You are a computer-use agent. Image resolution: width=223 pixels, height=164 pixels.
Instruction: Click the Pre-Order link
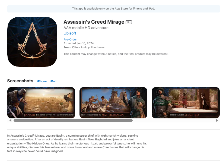(x=70, y=39)
